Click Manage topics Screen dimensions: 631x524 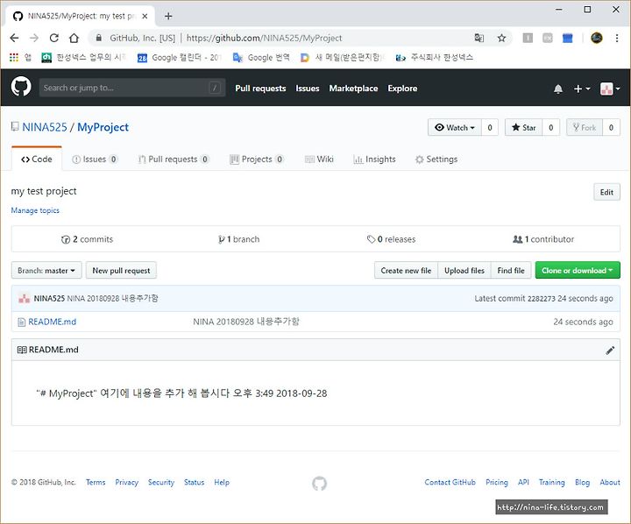tap(35, 210)
